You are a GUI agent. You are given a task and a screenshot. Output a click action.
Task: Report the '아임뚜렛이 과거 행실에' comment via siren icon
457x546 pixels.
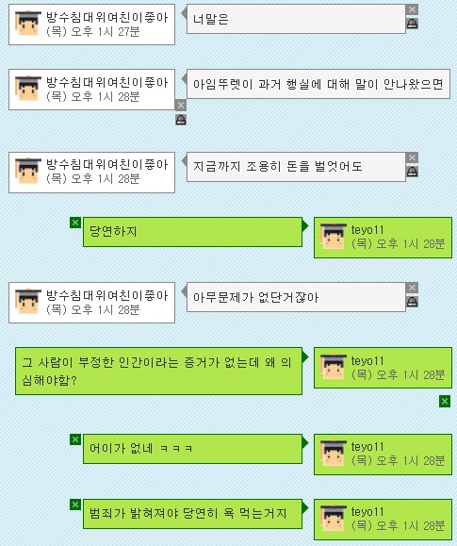pos(181,120)
